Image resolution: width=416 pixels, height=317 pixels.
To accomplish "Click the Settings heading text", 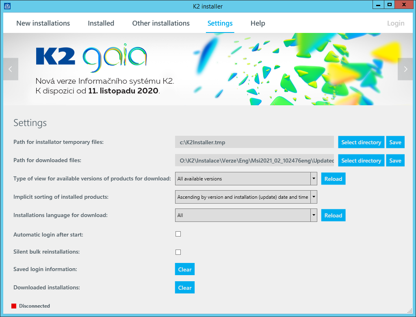I will (x=30, y=123).
